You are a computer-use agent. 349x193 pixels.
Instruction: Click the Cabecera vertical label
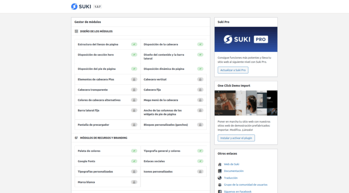coord(155,79)
